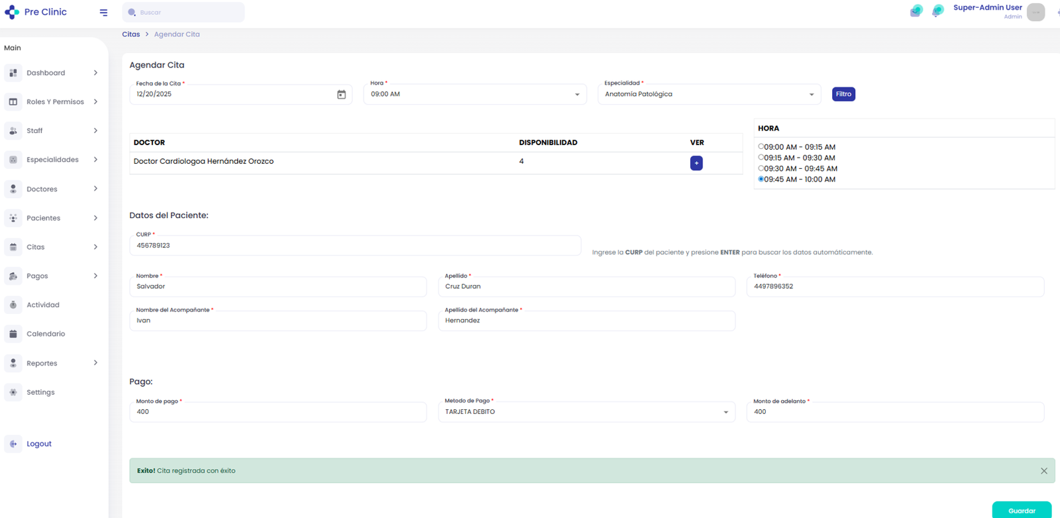
Task: Click the blue plus icon in the VER column
Action: pyautogui.click(x=696, y=163)
